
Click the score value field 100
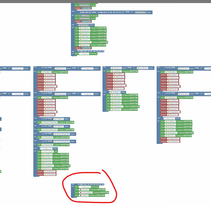click(90, 12)
